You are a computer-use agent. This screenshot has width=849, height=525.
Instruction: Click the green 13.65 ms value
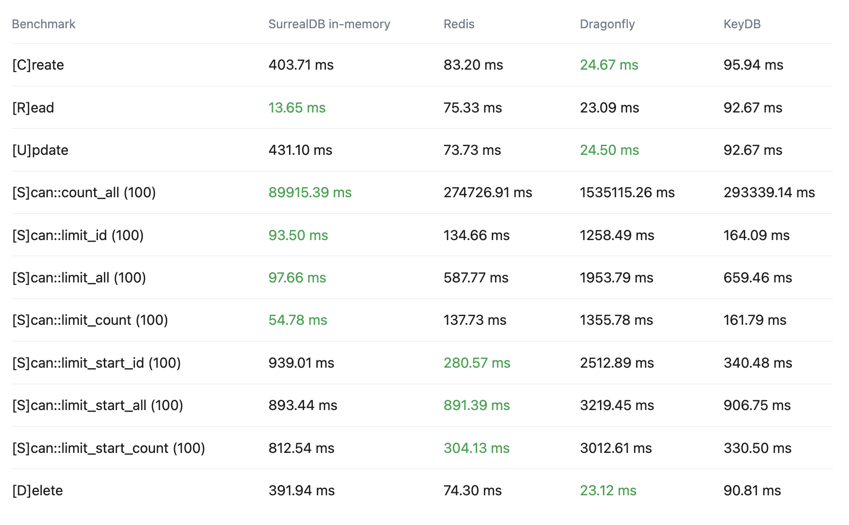297,108
